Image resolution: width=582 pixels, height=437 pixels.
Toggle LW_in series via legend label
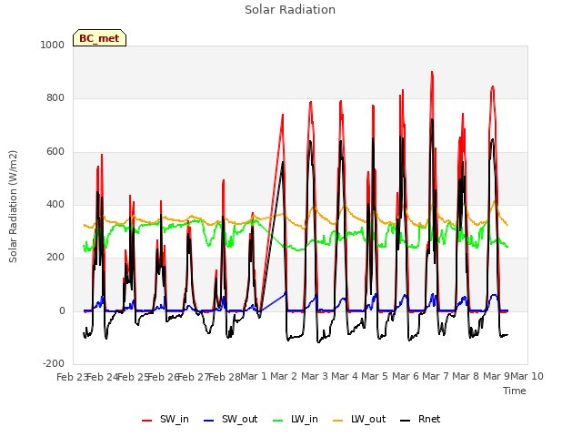point(305,419)
